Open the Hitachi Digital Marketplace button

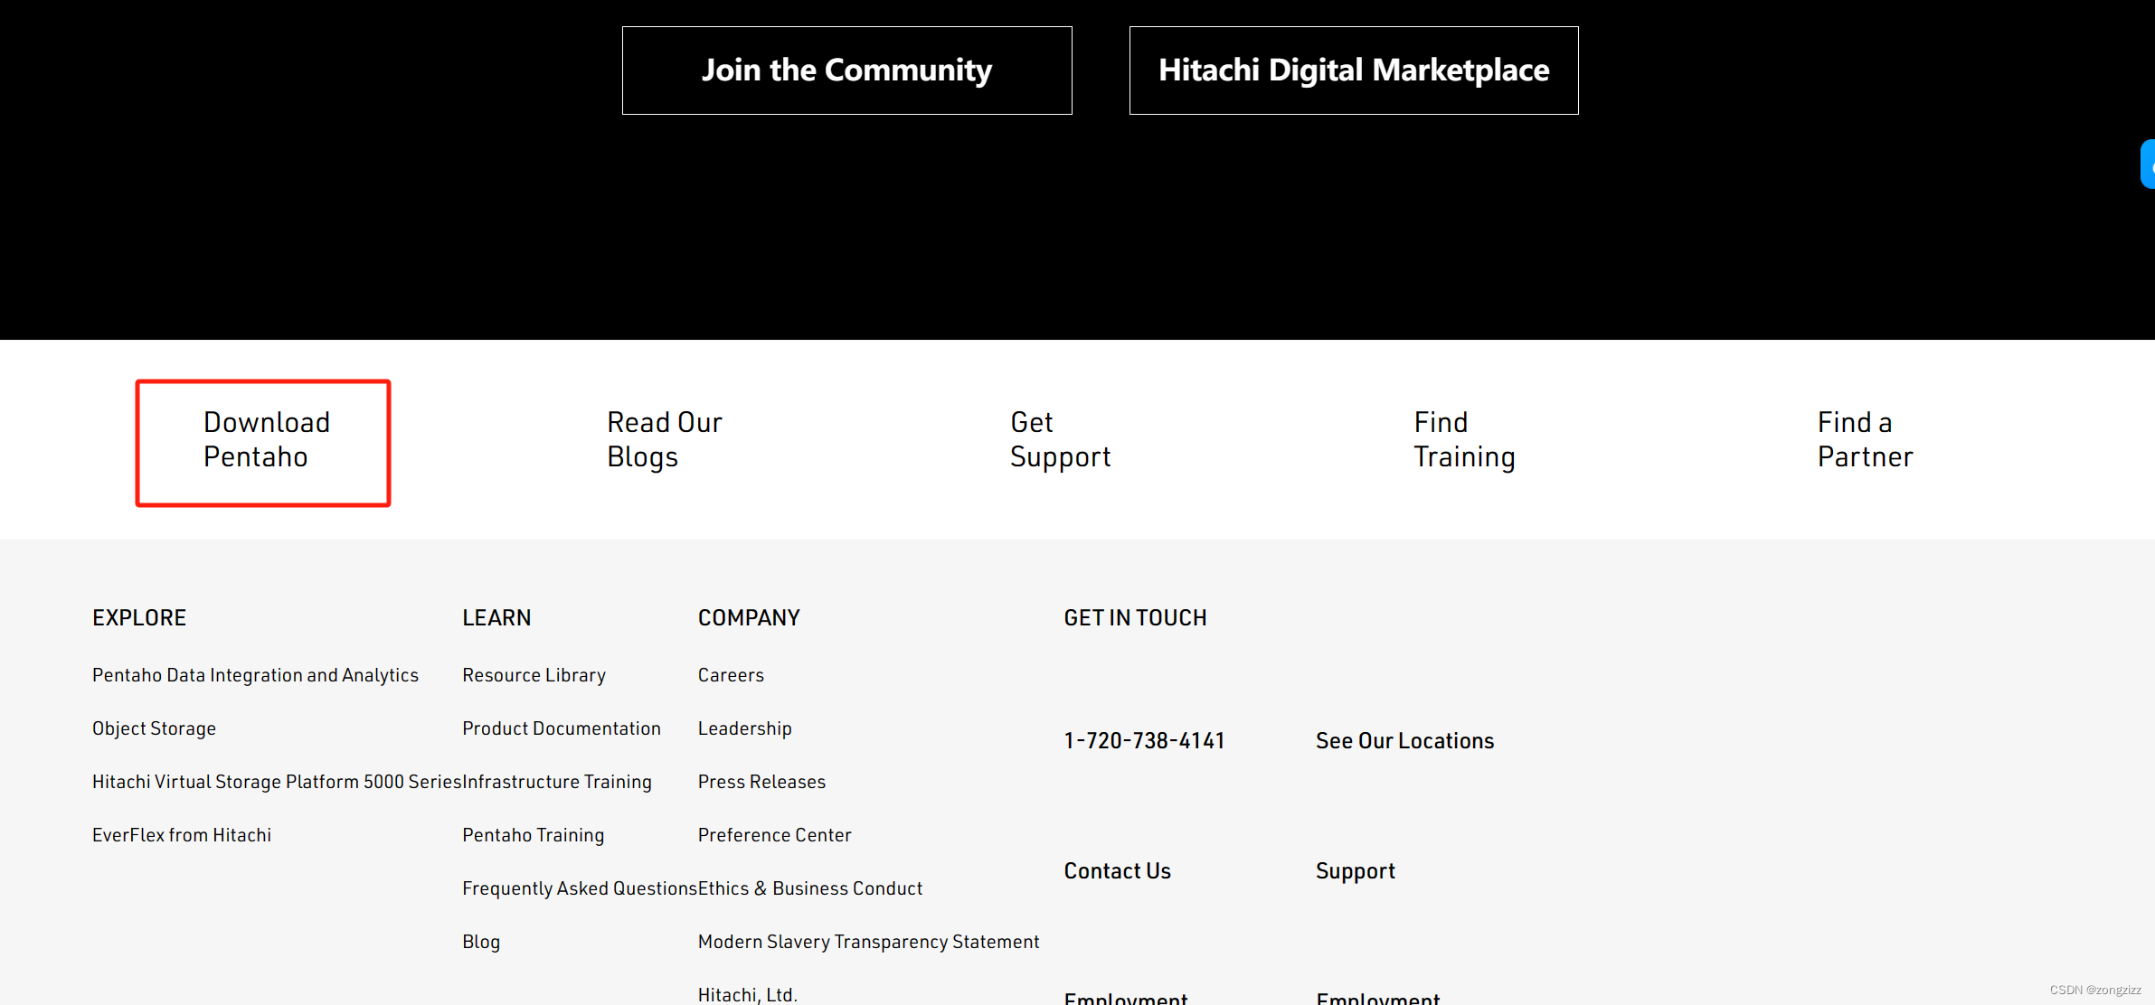[1353, 70]
